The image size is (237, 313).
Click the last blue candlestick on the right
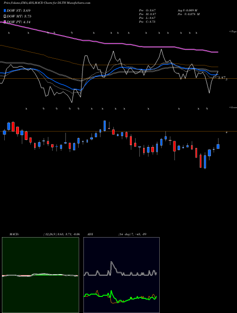pos(218,147)
